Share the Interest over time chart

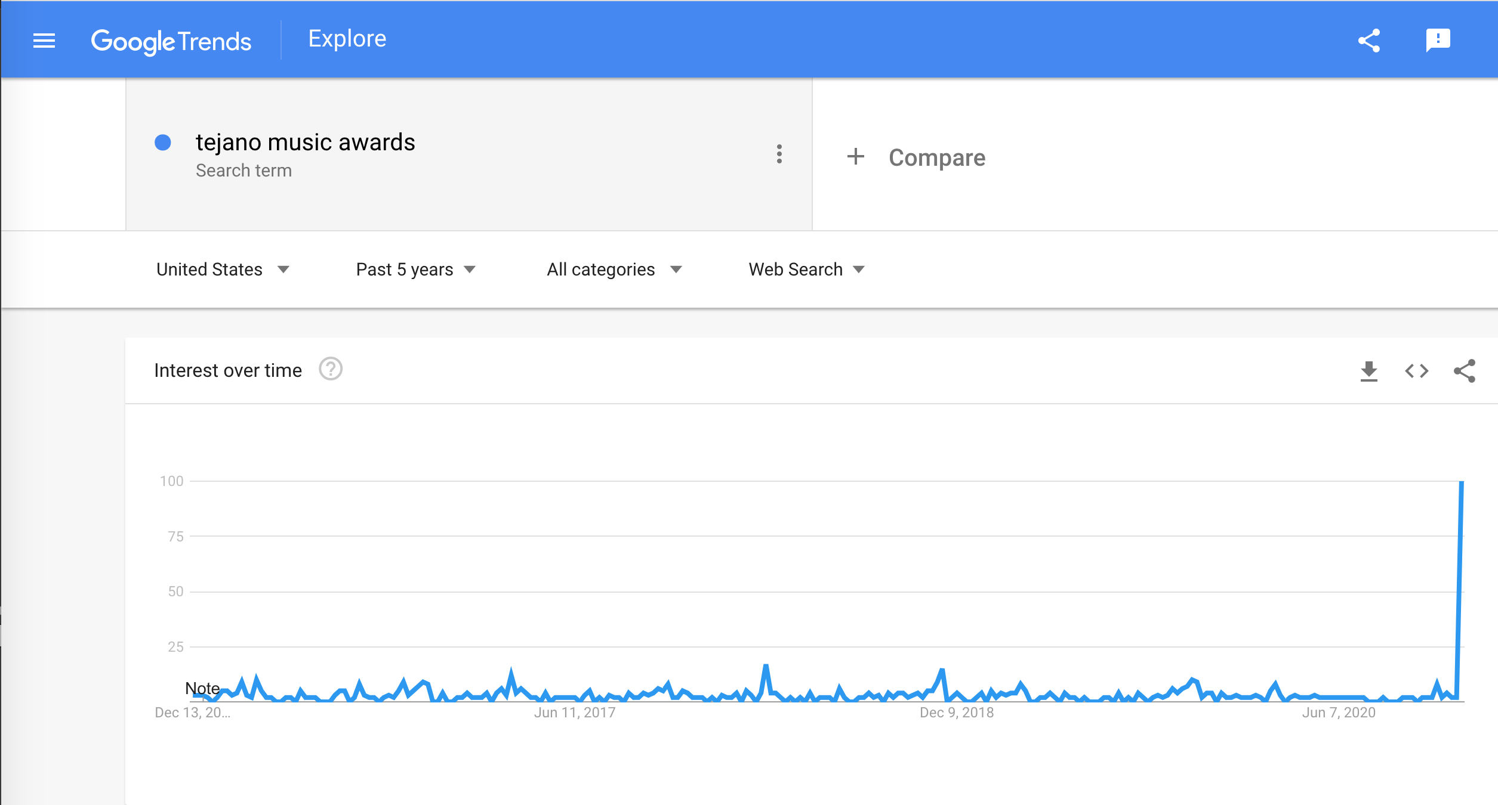click(x=1465, y=371)
